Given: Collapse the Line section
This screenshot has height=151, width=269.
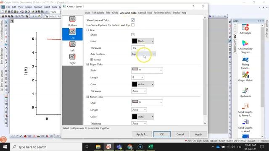Looking at the screenshot, I should pos(88,30).
